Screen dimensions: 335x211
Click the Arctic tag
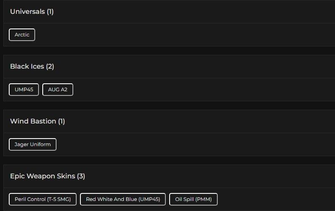22,35
